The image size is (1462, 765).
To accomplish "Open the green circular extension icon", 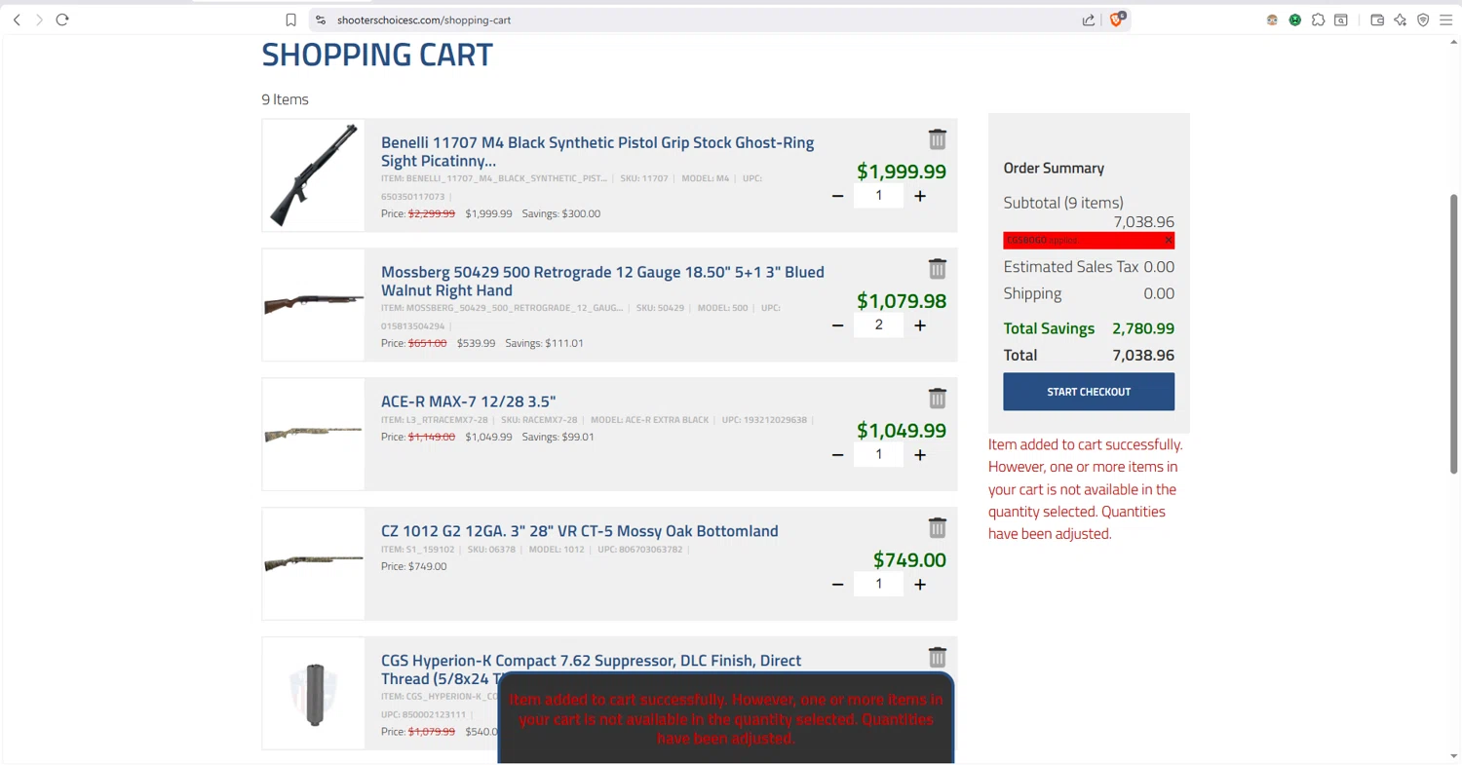I will coord(1295,19).
